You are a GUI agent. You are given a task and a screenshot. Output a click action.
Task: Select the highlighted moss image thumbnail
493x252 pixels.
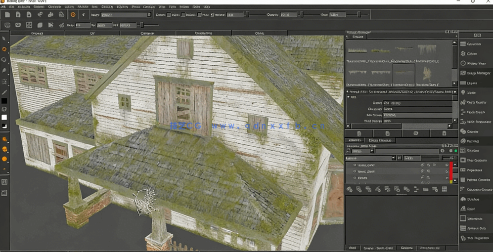coord(403,73)
